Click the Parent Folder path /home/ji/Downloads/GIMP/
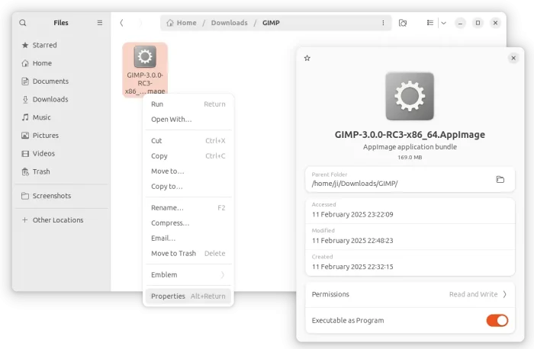Image resolution: width=534 pixels, height=349 pixels. 355,184
